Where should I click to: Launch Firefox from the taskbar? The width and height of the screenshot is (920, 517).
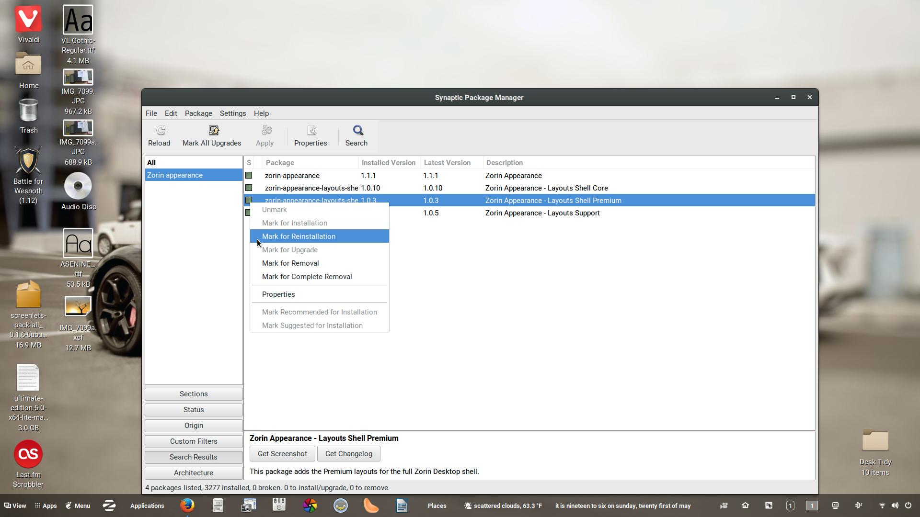(187, 506)
